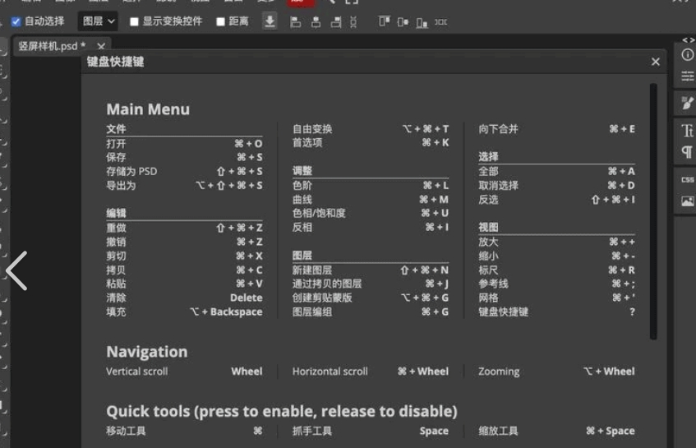Click the 反选 shortcut row
The height and width of the screenshot is (448, 696).
[556, 200]
